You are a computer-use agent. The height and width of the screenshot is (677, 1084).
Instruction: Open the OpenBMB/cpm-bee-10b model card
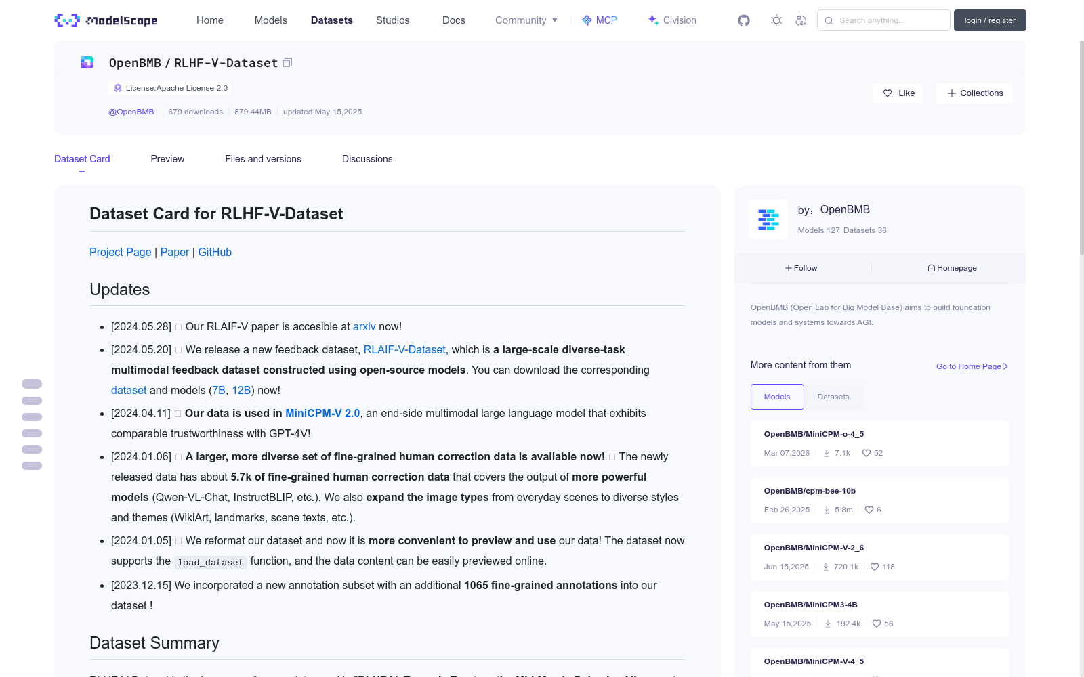[x=879, y=500]
